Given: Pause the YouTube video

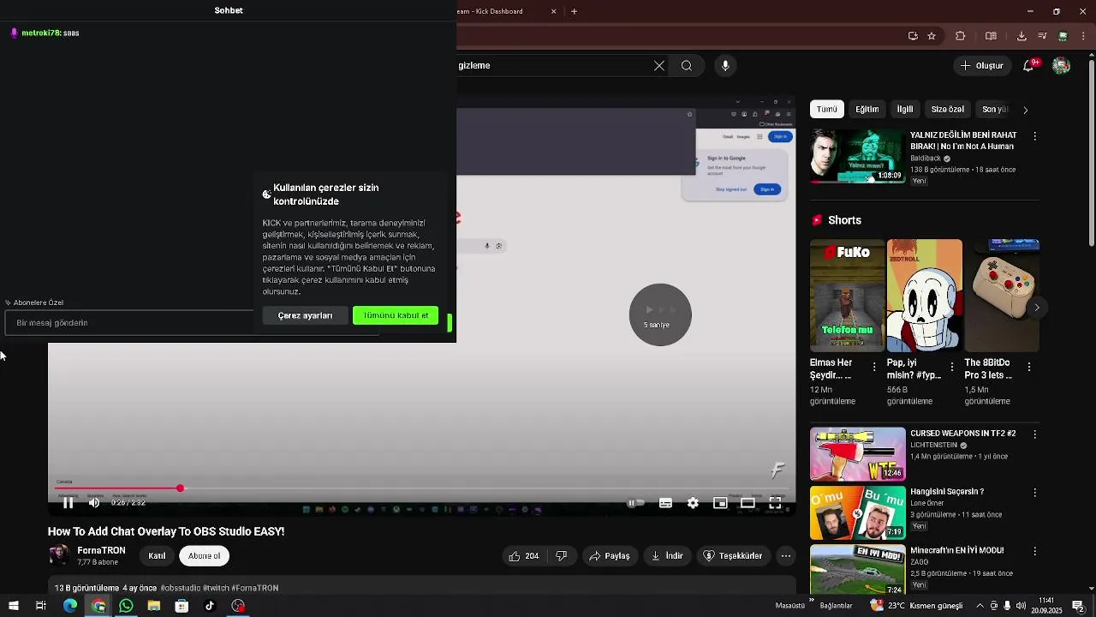Looking at the screenshot, I should [x=68, y=503].
